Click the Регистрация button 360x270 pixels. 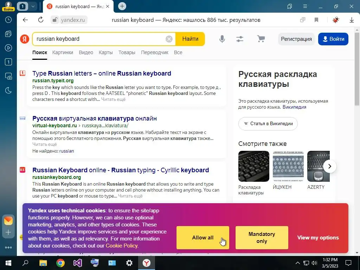[x=296, y=39]
